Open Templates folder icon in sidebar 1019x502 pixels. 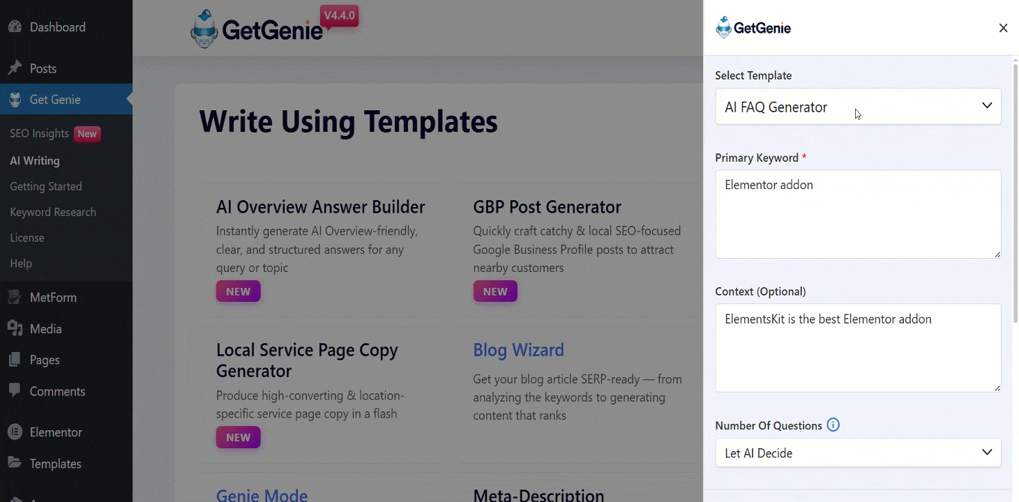pyautogui.click(x=14, y=463)
